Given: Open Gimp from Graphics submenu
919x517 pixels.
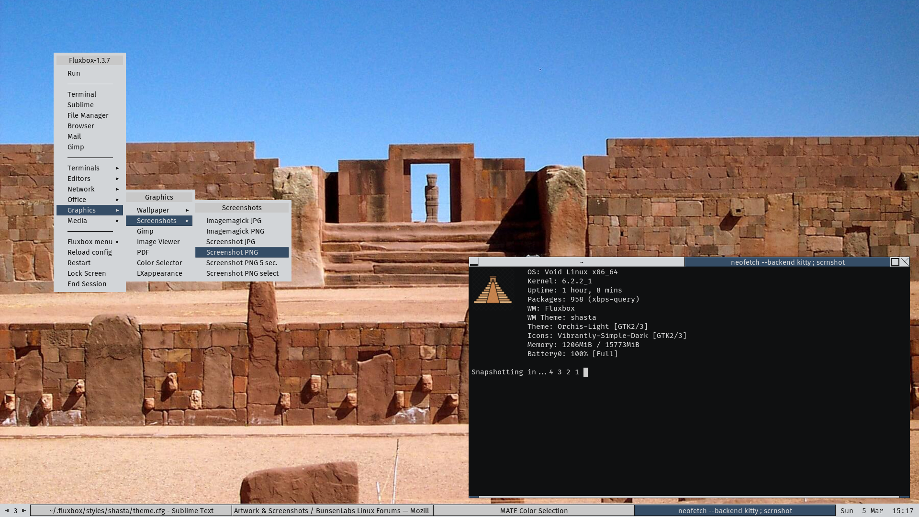Looking at the screenshot, I should coord(159,231).
